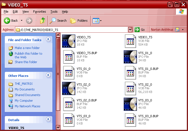Select the VTS_03_0.BUP file icon
The width and height of the screenshot is (188, 131).
pos(130,120)
